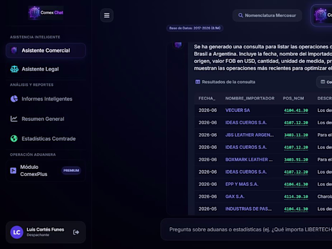Open importer link INDUSTRIAS DE PAS...
The height and width of the screenshot is (249, 332).
pos(249,209)
